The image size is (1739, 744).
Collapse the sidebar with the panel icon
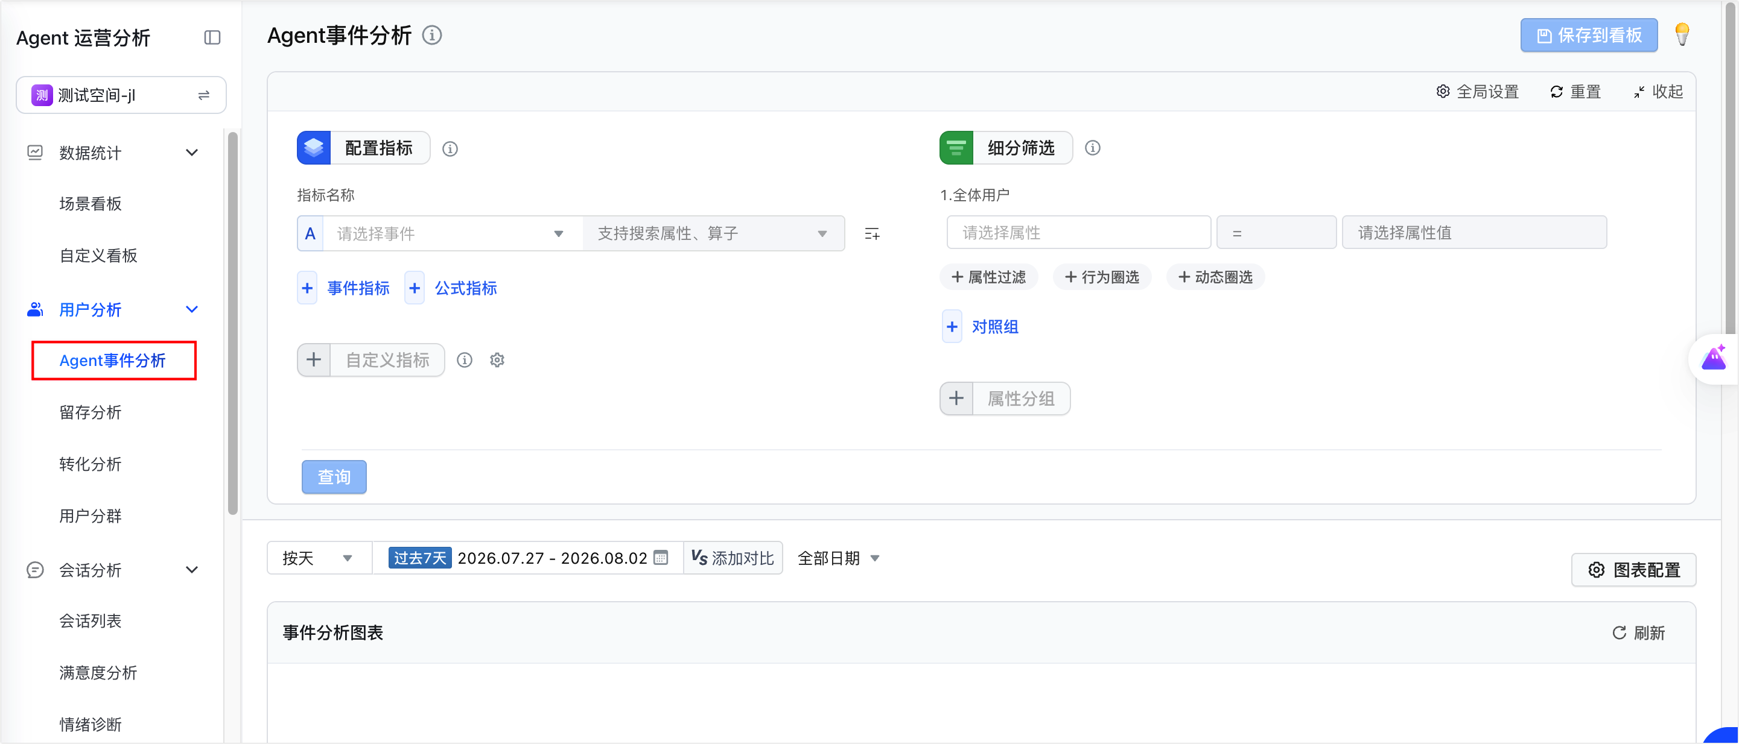(212, 38)
